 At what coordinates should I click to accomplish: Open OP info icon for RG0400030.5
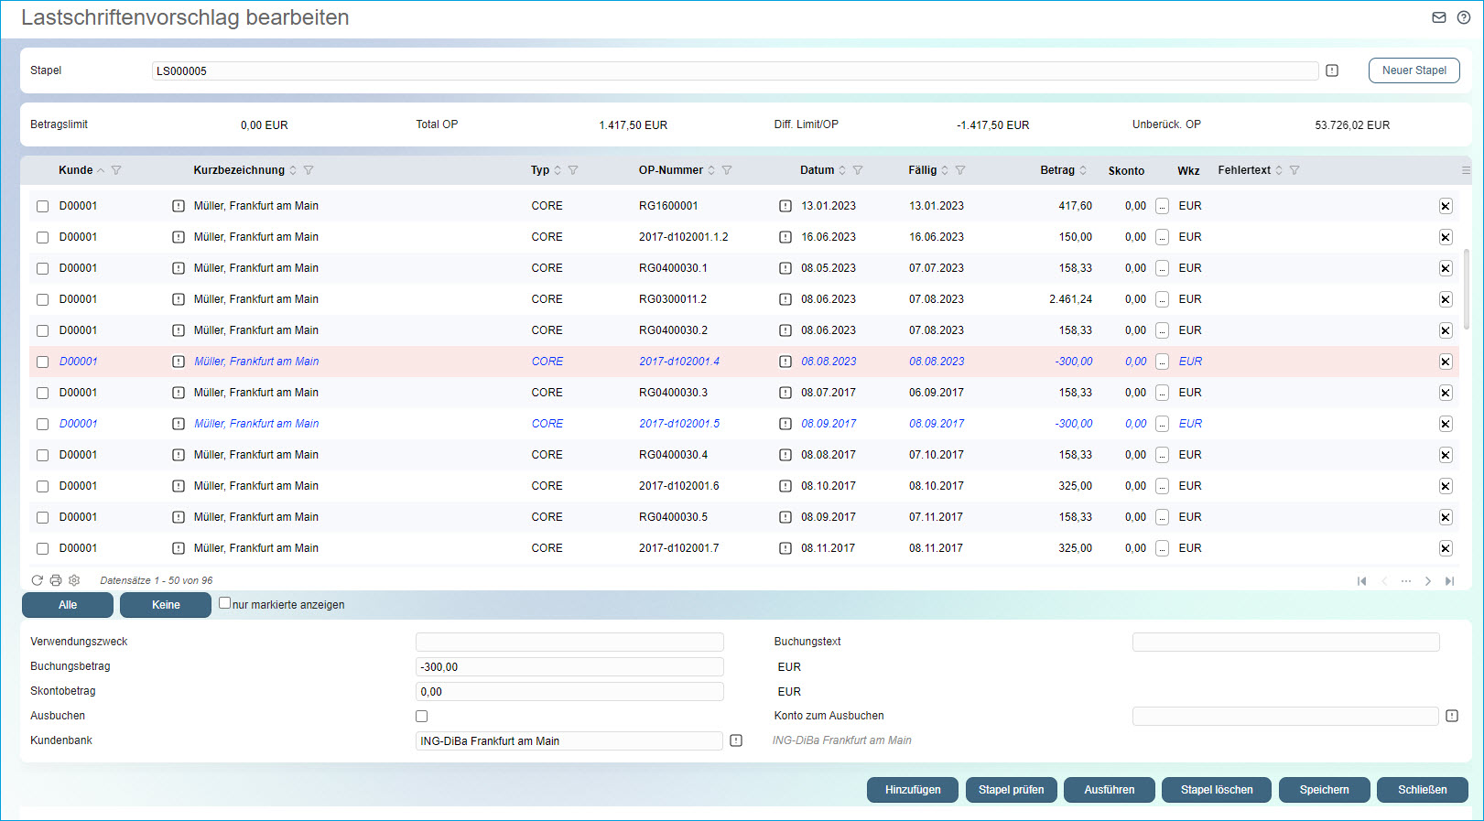(785, 517)
